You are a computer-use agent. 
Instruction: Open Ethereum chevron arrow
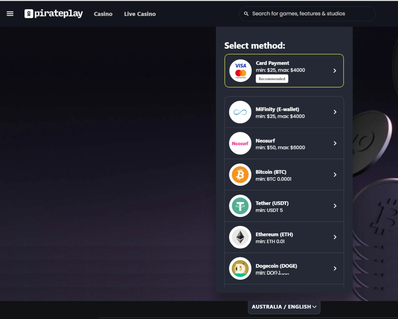[x=335, y=237]
